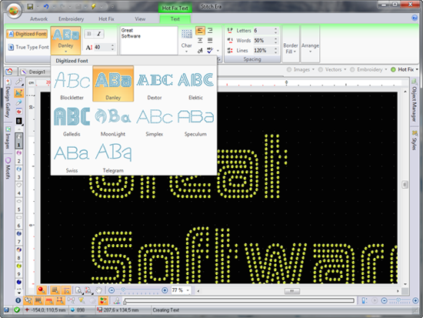Open the Object Manager side panel
Screen dimensions: 423x318
[415, 101]
